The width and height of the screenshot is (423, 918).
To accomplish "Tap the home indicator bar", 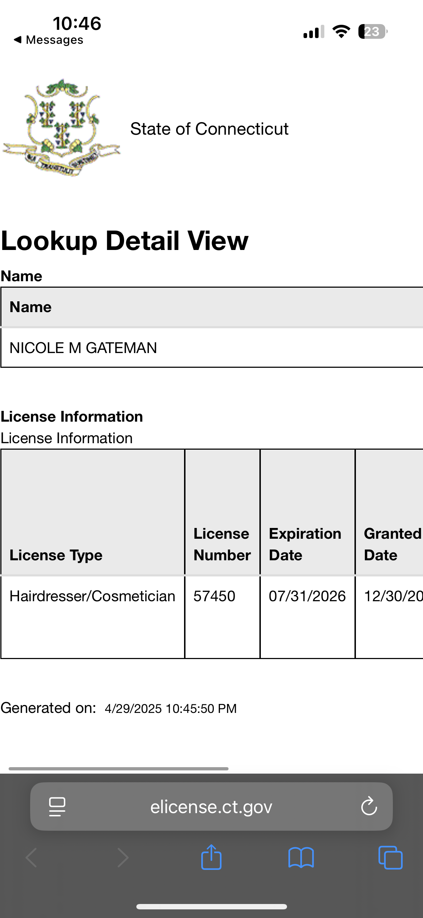I will [211, 907].
